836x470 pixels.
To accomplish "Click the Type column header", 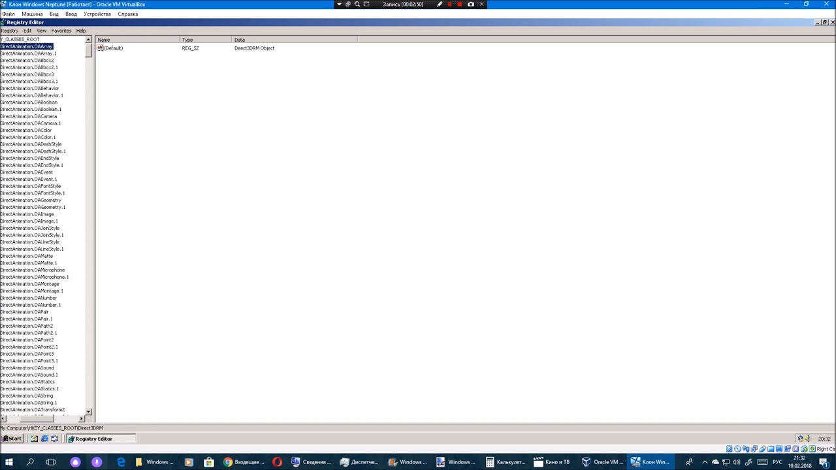I will pos(206,40).
